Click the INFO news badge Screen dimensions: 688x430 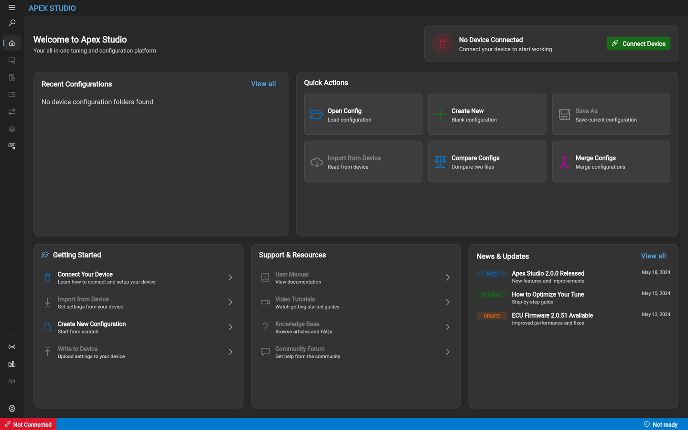pos(492,274)
